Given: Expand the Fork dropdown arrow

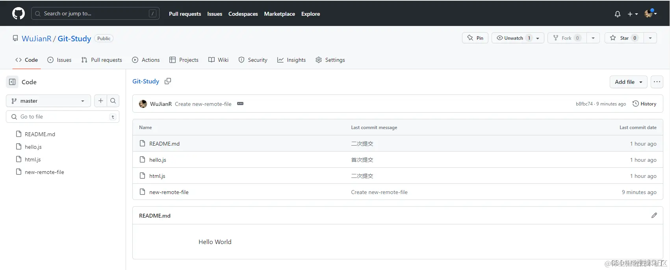Looking at the screenshot, I should (593, 38).
